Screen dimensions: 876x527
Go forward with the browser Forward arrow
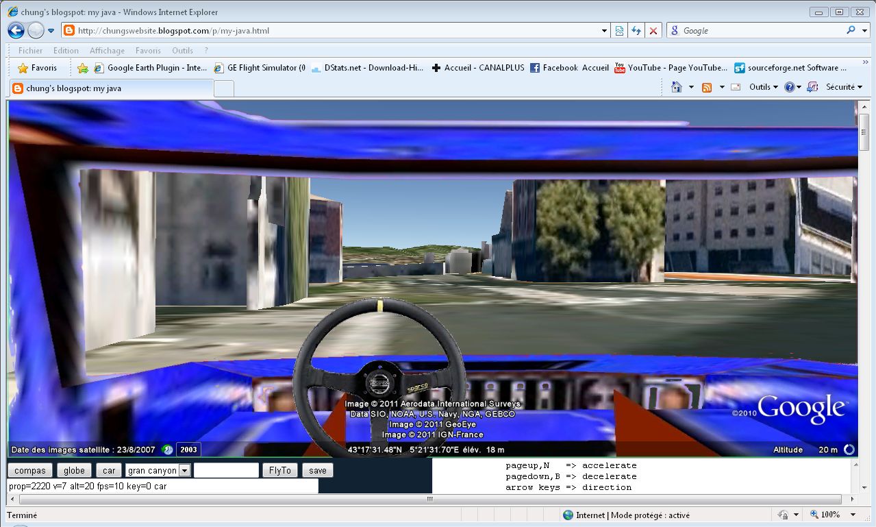pyautogui.click(x=36, y=31)
